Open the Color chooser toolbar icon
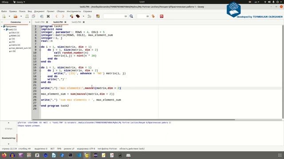Viewport: 284px width, 159px height. coord(98,16)
